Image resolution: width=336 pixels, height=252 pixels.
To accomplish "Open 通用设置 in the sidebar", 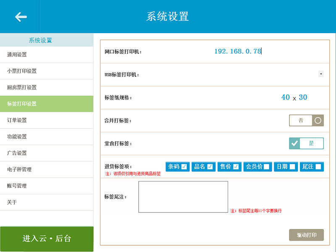I will point(46,55).
